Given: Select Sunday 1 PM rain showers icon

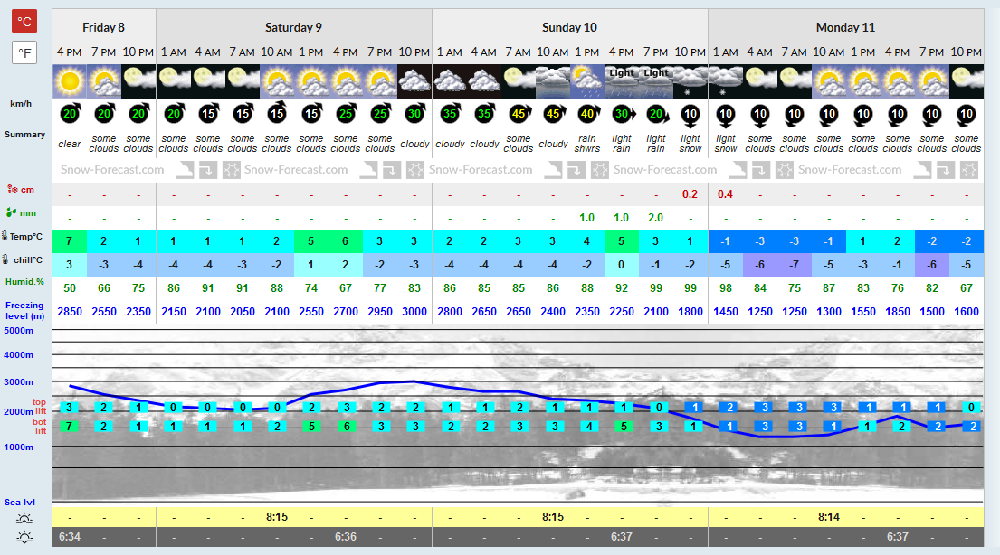Looking at the screenshot, I should pos(587,81).
